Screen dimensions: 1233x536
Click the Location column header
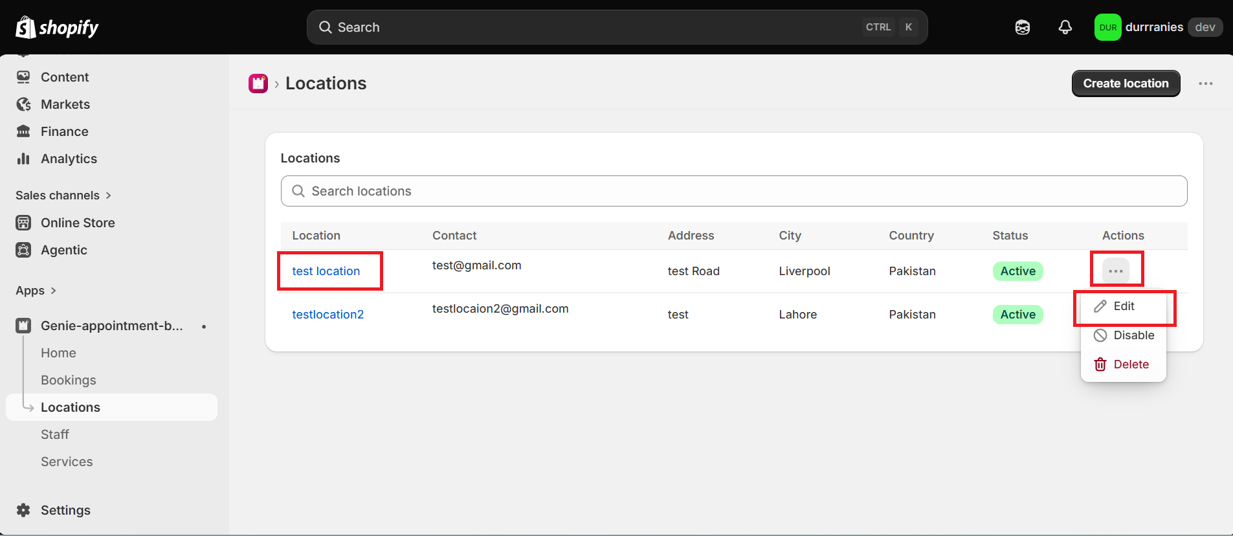(316, 236)
